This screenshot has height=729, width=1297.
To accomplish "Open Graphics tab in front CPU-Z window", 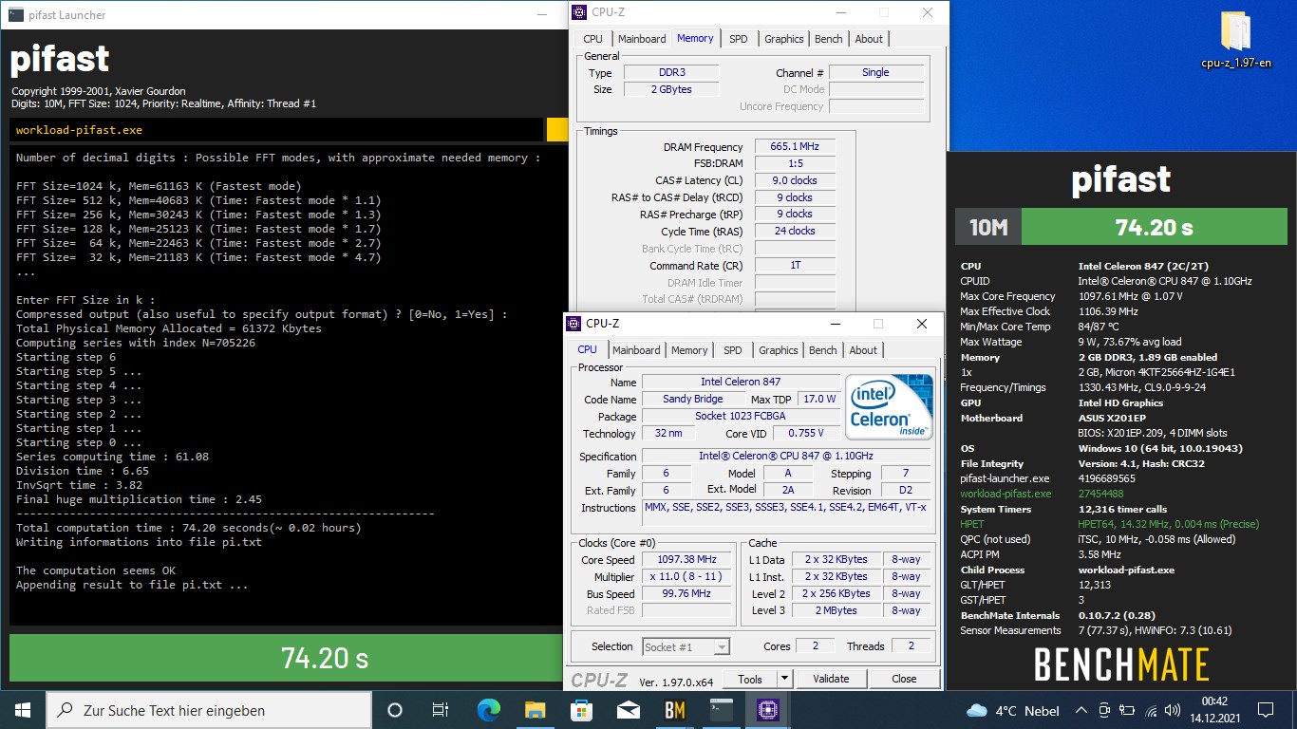I will coord(779,350).
